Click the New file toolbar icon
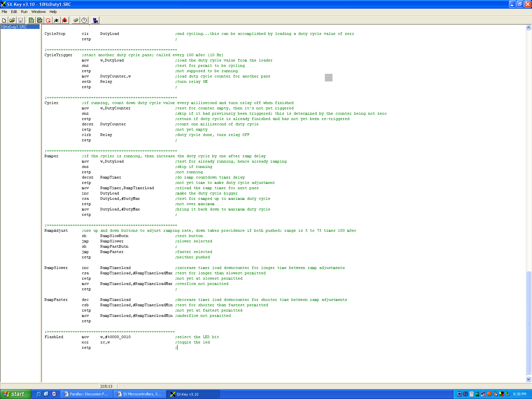This screenshot has height=399, width=532. click(4, 20)
